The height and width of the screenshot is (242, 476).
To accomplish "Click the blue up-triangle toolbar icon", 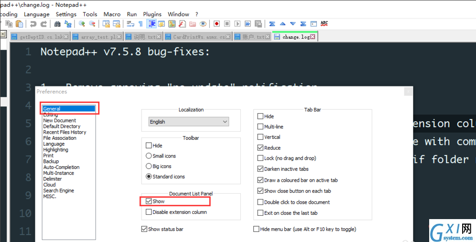I will 282,24.
